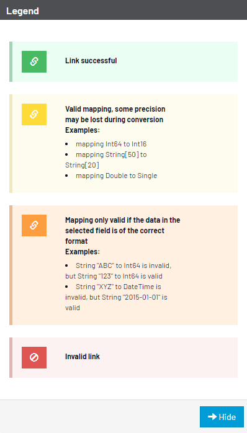247x433 pixels.
Task: Click the Legend header title
Action: tap(23, 11)
